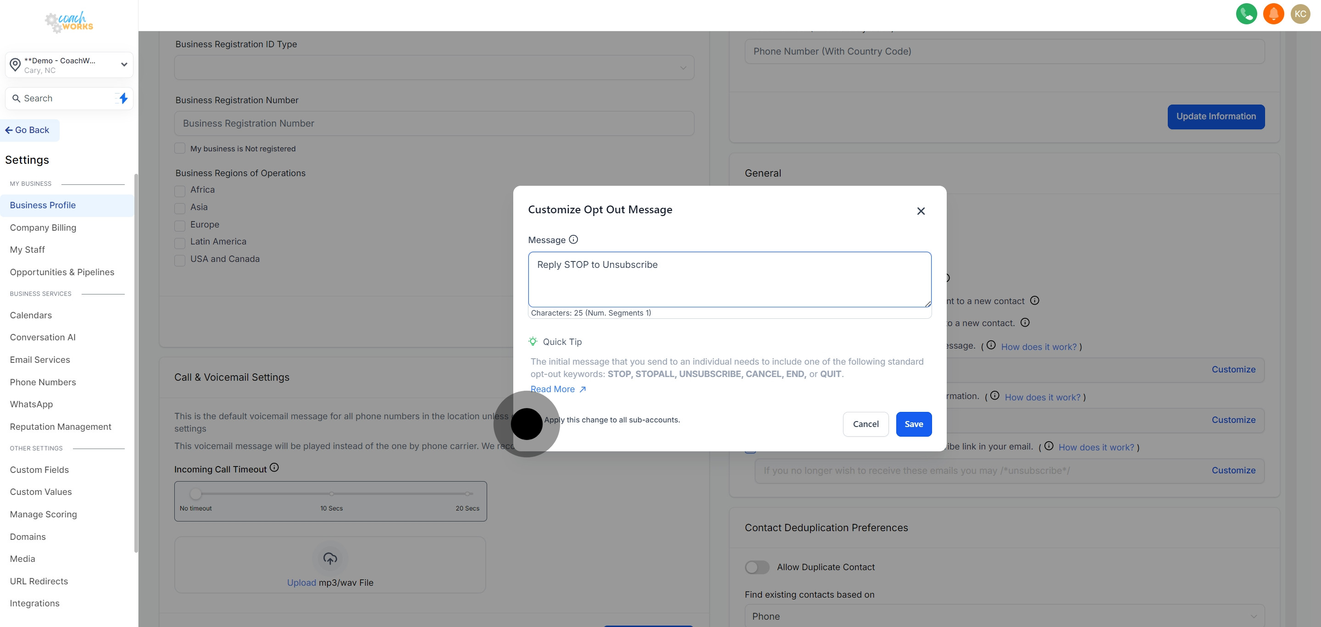Click the lightning bolt quick actions icon
Image resolution: width=1321 pixels, height=627 pixels.
click(x=123, y=98)
